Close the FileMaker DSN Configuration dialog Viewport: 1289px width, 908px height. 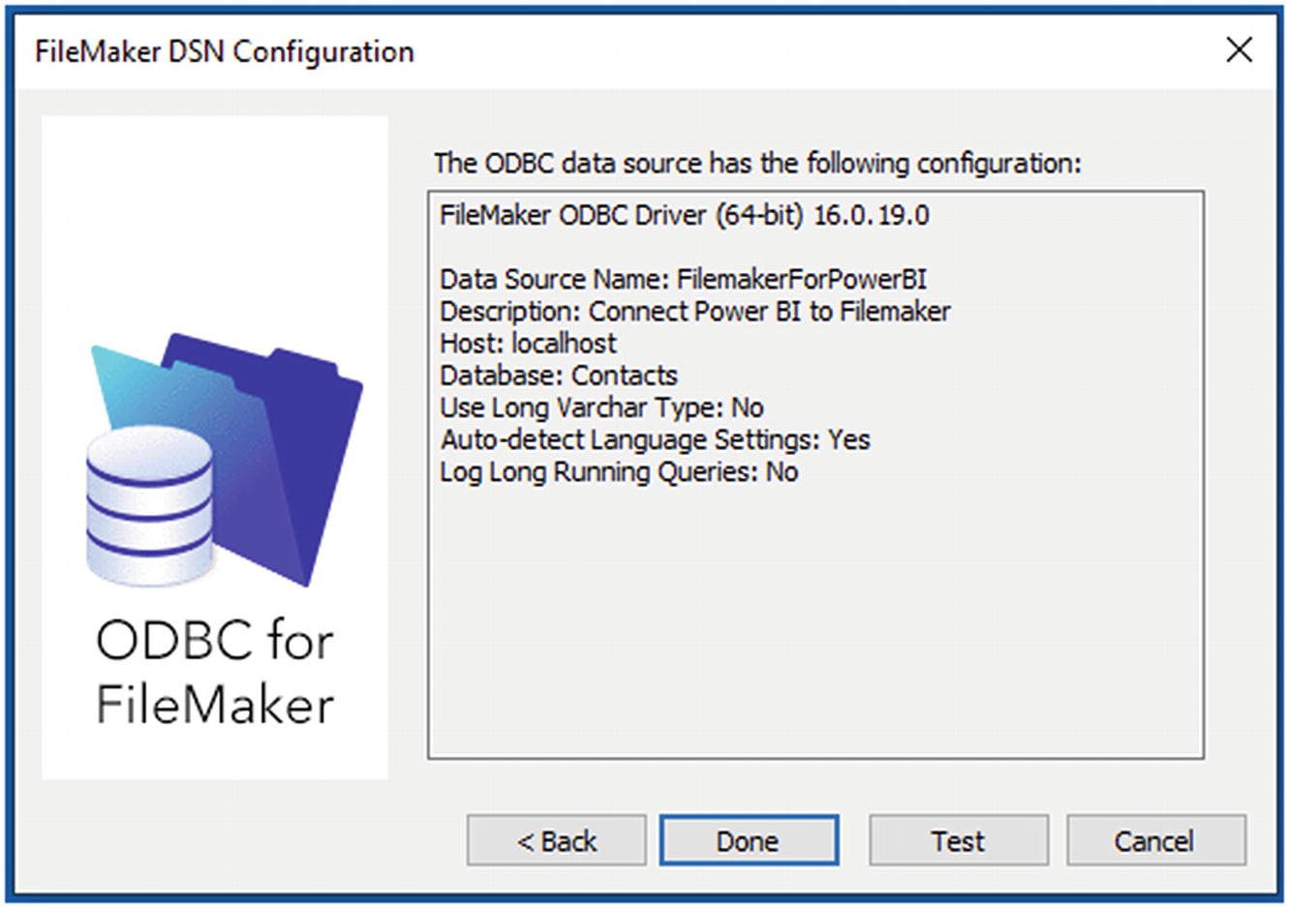point(1239,50)
